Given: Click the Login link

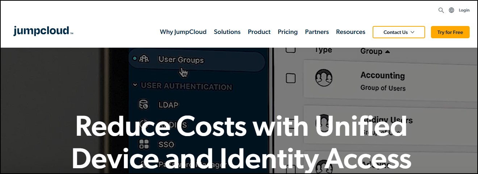Looking at the screenshot, I should 464,10.
